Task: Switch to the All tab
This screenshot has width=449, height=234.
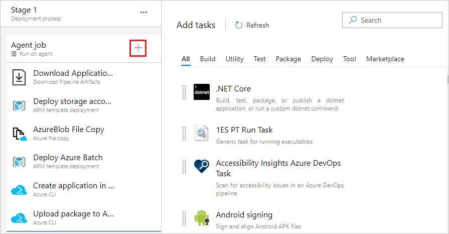Action: [186, 59]
